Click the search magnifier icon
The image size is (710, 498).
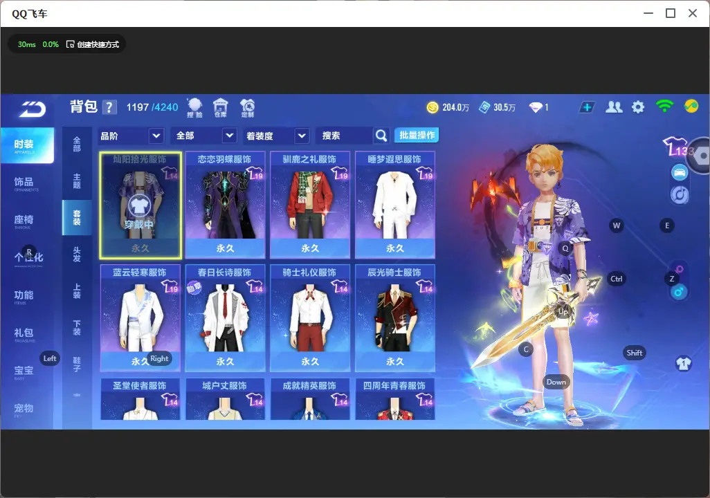pos(381,136)
